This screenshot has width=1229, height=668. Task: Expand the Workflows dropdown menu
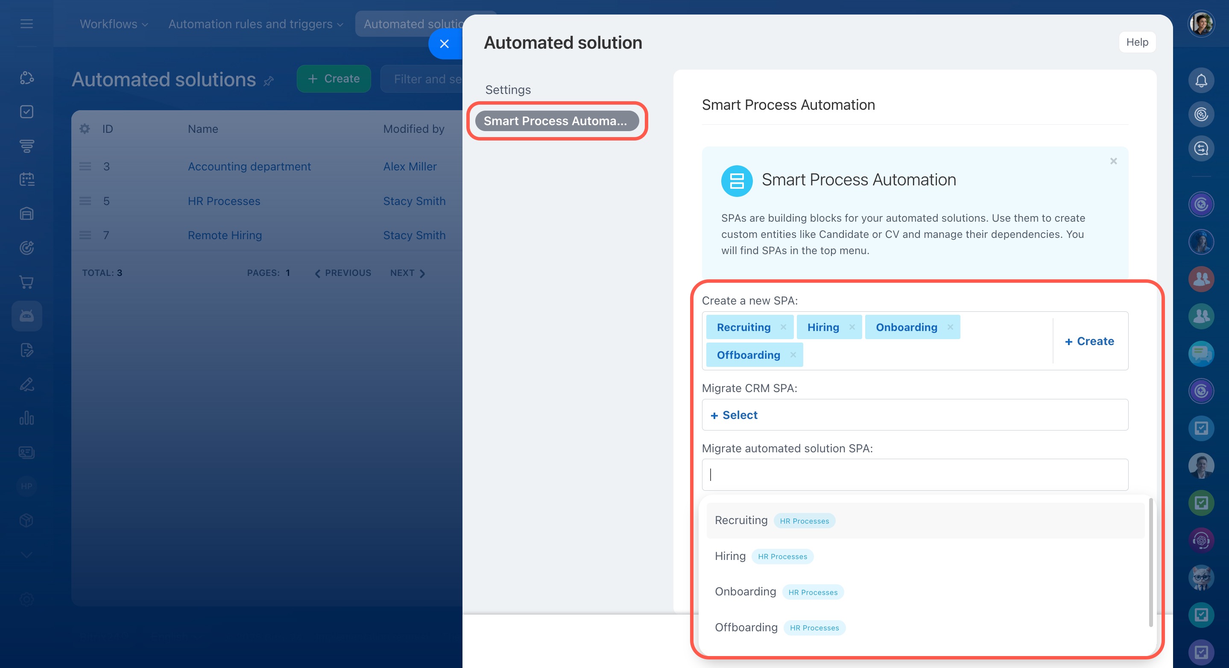pyautogui.click(x=114, y=24)
